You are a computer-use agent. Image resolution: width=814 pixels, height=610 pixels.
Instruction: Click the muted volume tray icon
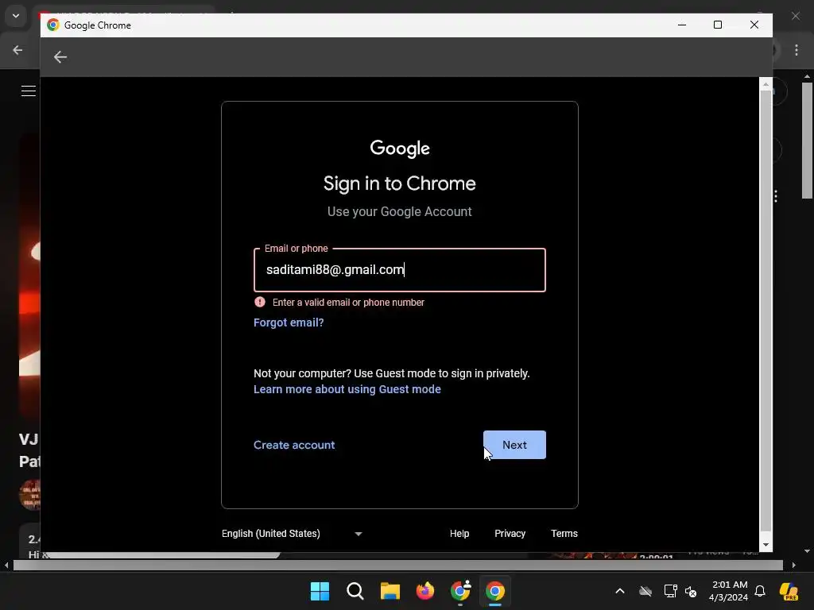point(691,591)
